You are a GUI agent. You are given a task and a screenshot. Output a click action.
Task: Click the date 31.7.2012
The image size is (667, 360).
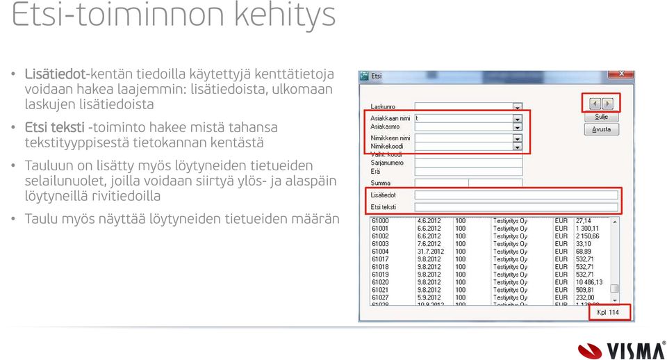pyautogui.click(x=431, y=252)
